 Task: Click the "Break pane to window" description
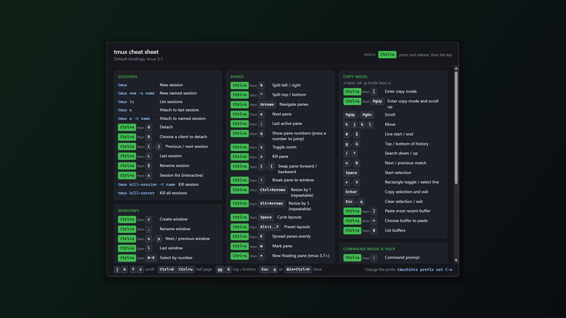pos(293,180)
